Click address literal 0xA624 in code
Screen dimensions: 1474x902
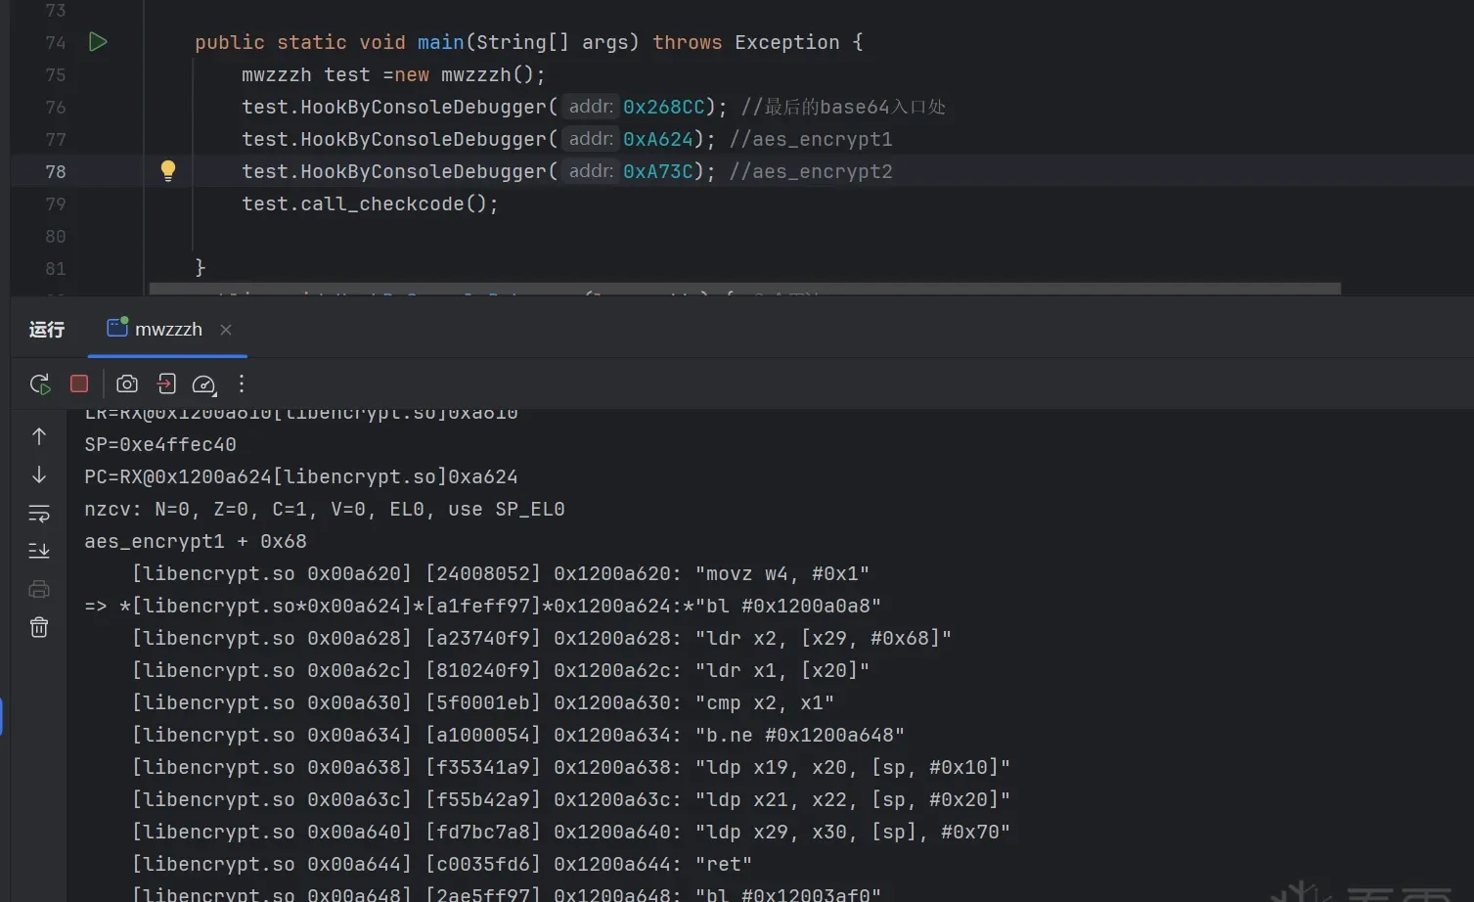click(657, 139)
